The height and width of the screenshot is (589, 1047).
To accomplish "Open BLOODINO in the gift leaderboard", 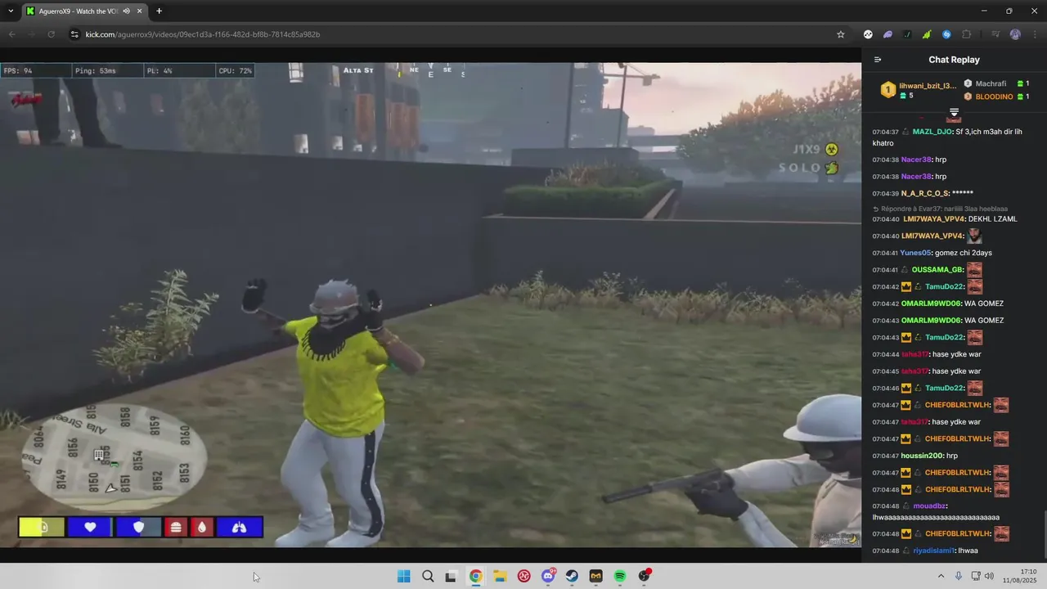I will (x=994, y=97).
